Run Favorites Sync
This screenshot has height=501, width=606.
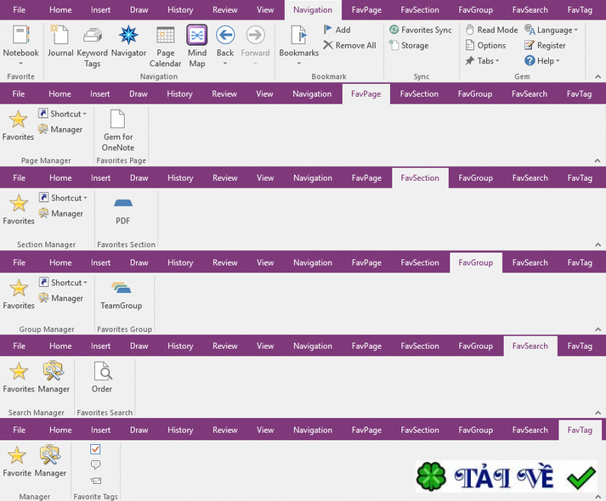(x=421, y=30)
